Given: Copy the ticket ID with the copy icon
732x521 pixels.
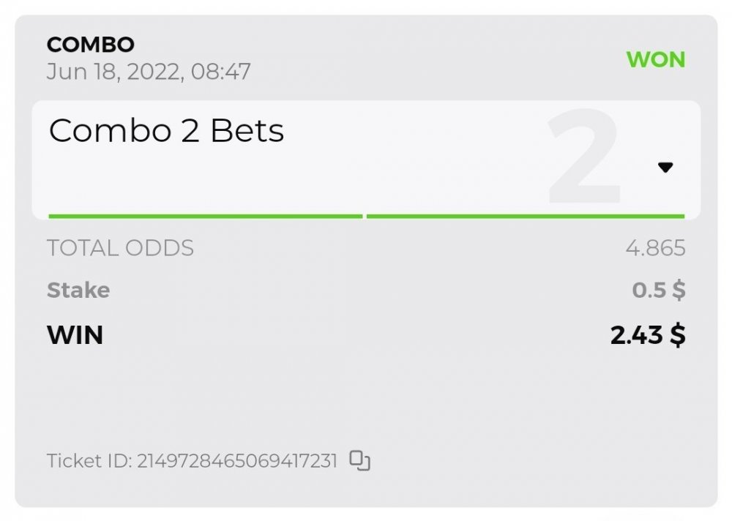Looking at the screenshot, I should coord(359,460).
